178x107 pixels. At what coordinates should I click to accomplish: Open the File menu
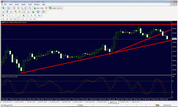pos(5,5)
